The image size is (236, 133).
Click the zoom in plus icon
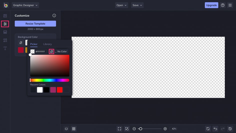pos(165,129)
